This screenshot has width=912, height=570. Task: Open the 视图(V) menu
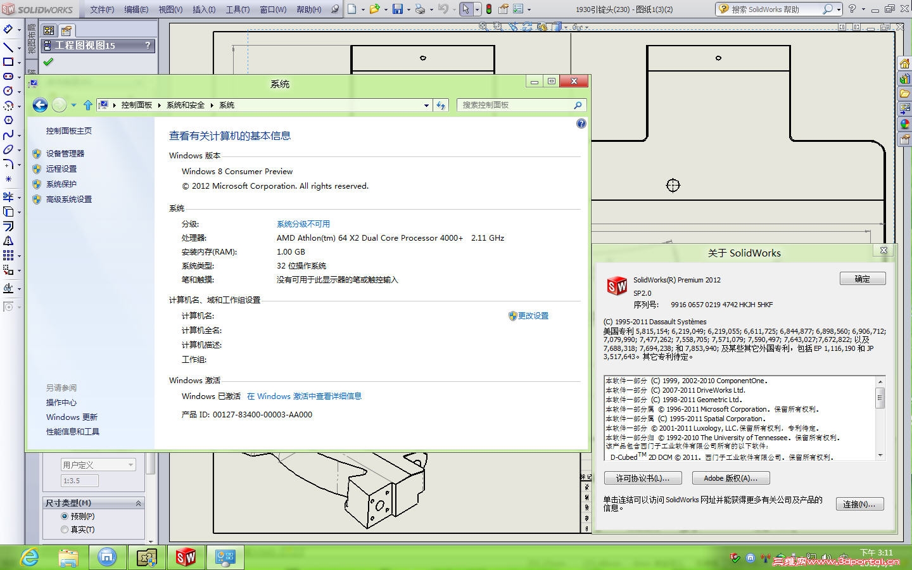170,9
